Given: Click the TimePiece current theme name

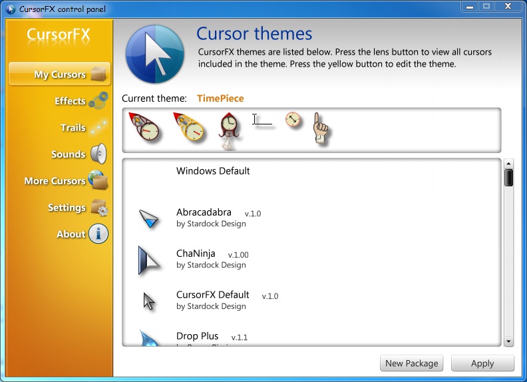Looking at the screenshot, I should tap(220, 98).
